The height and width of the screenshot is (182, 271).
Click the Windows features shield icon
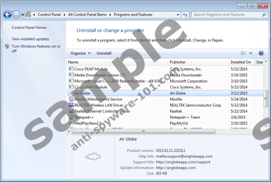pos(7,46)
